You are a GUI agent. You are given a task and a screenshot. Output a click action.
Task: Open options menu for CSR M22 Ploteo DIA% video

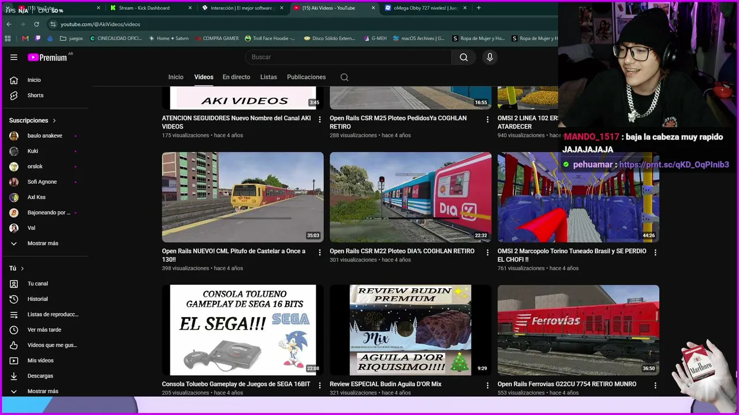pos(487,252)
